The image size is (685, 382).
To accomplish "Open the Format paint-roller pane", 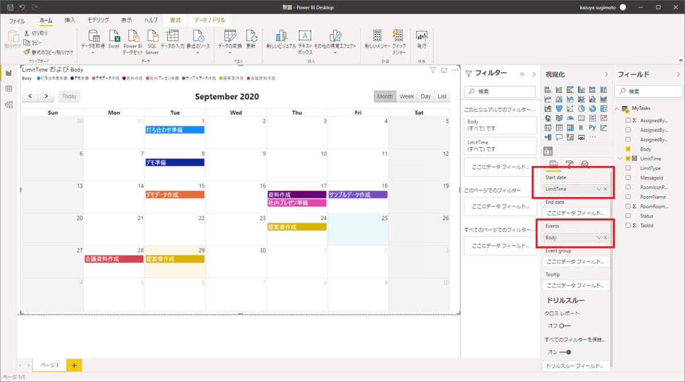I will tap(569, 164).
